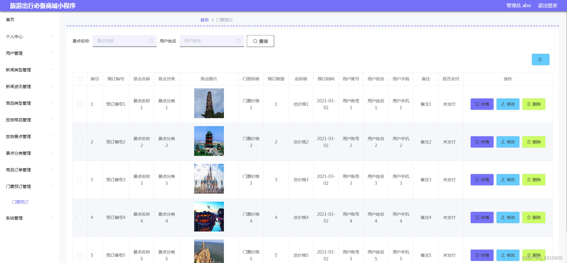Click 首页 breadcrumb link

pos(205,20)
